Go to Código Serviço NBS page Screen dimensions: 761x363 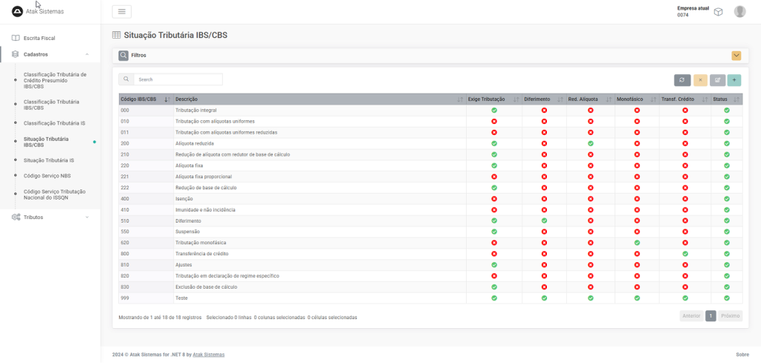point(48,175)
